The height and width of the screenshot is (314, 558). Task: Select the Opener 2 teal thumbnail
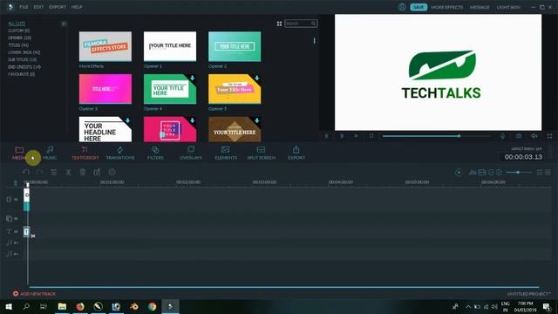[235, 46]
